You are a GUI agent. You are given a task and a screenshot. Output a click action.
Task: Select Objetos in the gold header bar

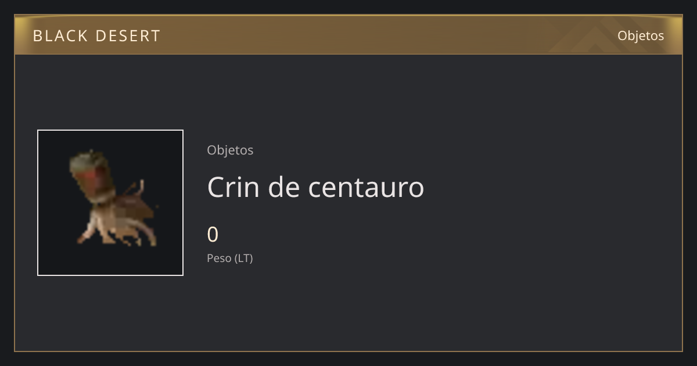[641, 35]
